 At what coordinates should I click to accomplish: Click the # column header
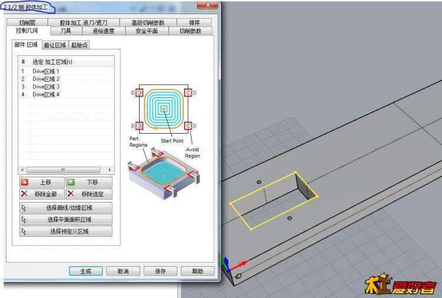pyautogui.click(x=24, y=62)
